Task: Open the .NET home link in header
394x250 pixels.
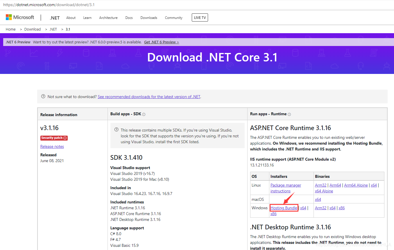Action: pos(55,18)
